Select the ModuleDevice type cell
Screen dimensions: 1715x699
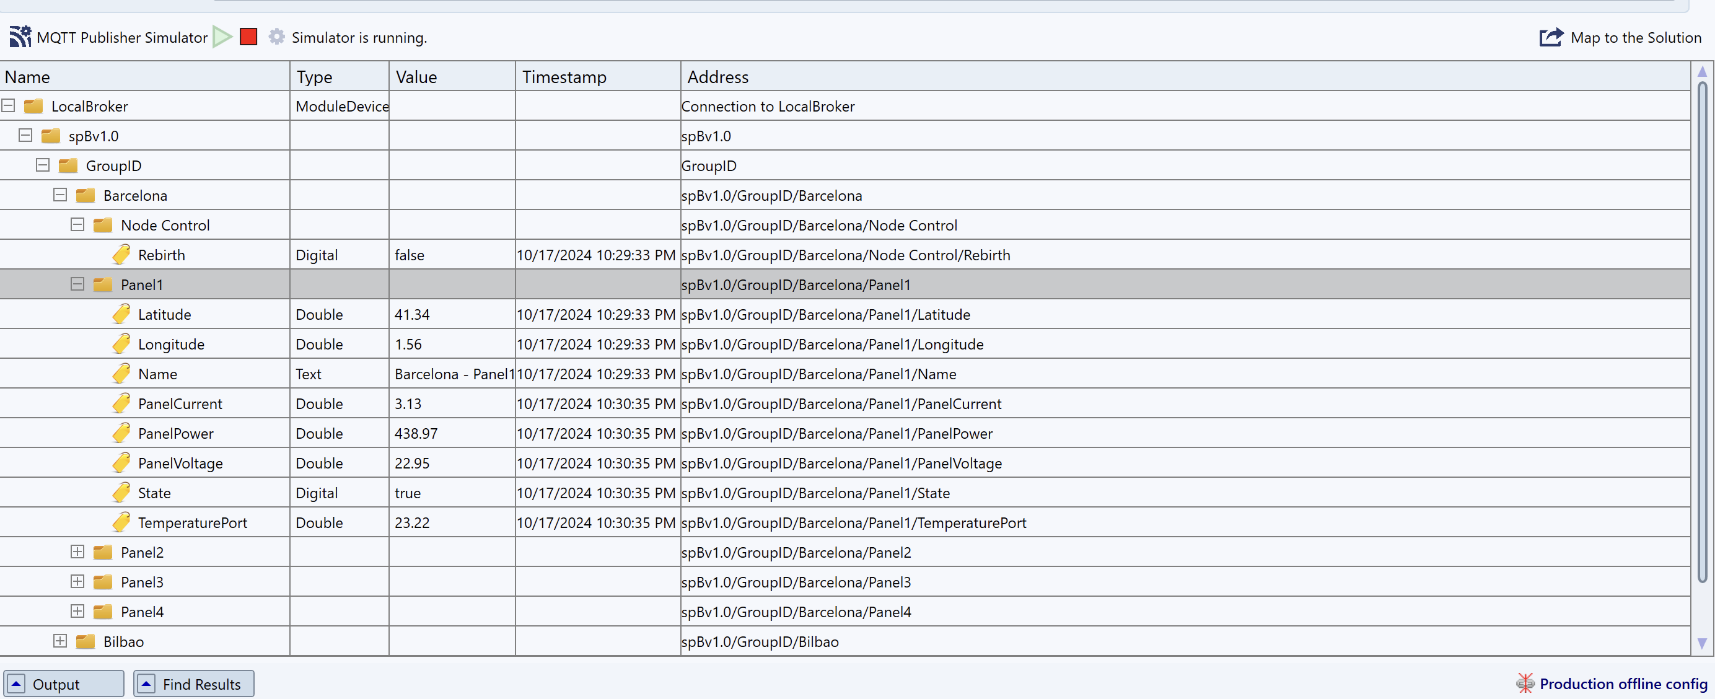[x=340, y=107]
